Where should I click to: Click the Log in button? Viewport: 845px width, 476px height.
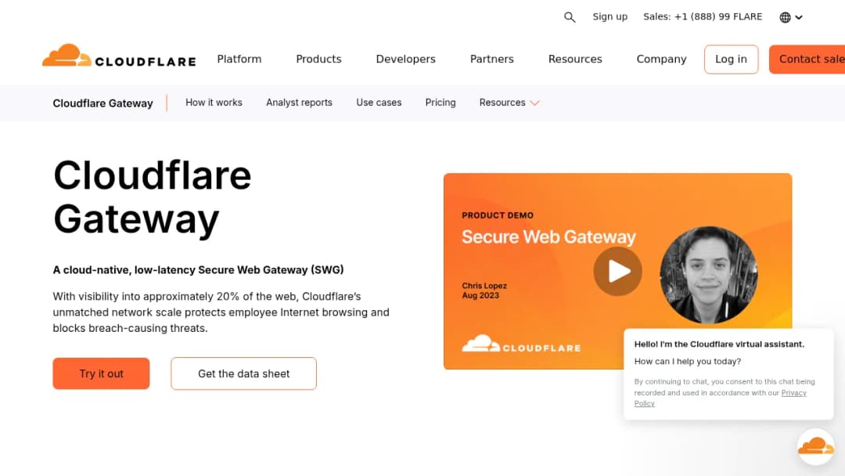pyautogui.click(x=732, y=59)
